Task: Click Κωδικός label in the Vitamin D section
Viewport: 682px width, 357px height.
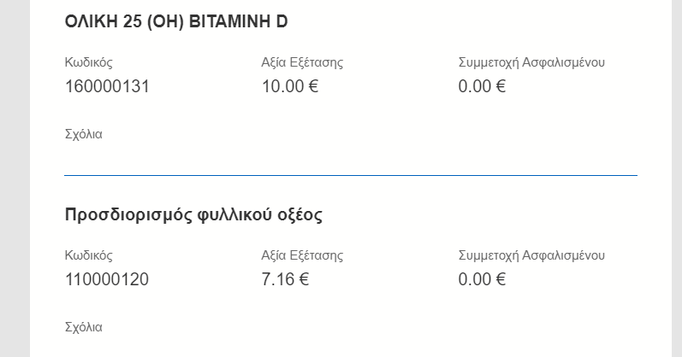Action: (89, 62)
